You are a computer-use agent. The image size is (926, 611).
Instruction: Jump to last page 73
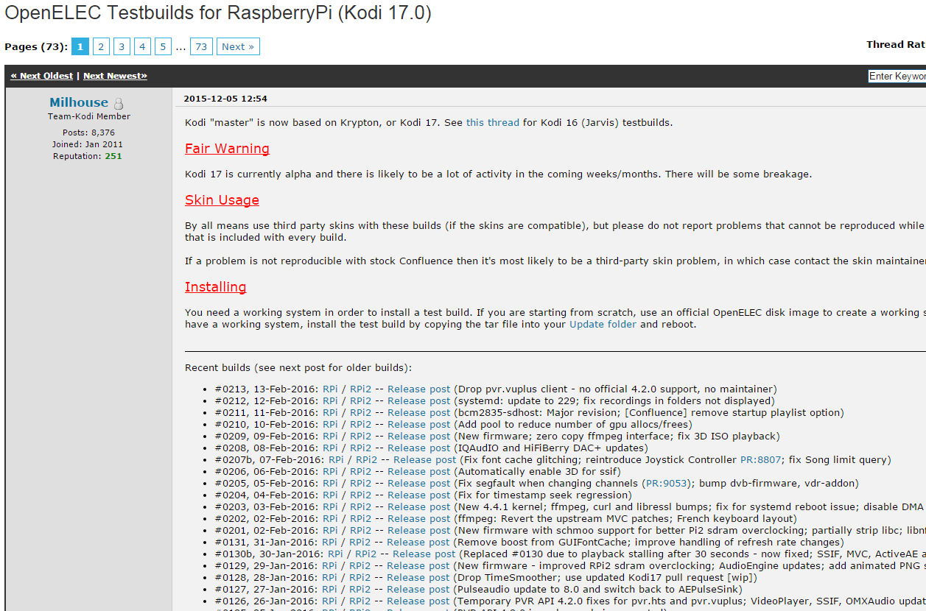(202, 46)
